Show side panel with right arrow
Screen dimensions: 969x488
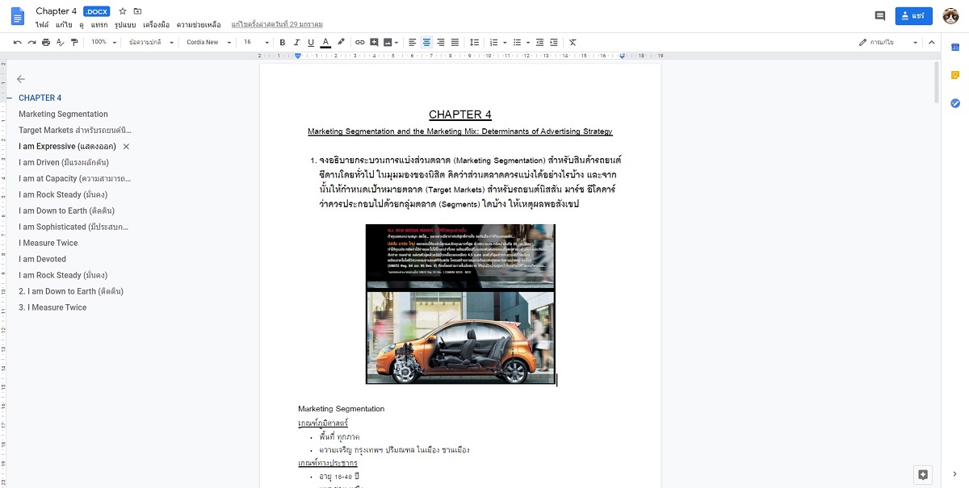pos(954,473)
